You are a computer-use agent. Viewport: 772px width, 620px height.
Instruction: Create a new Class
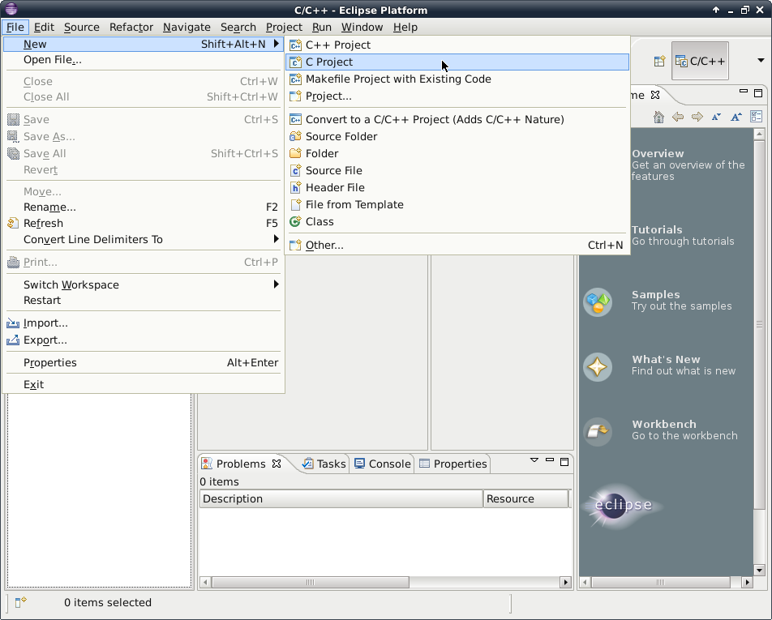[x=457, y=221]
